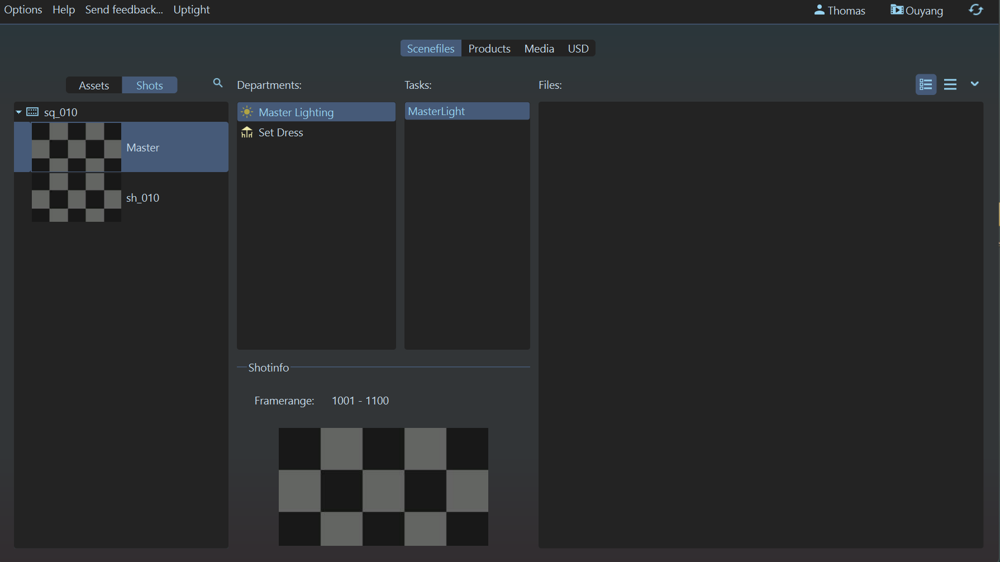Switch files to detailed list view
The height and width of the screenshot is (562, 1000).
pyautogui.click(x=926, y=84)
